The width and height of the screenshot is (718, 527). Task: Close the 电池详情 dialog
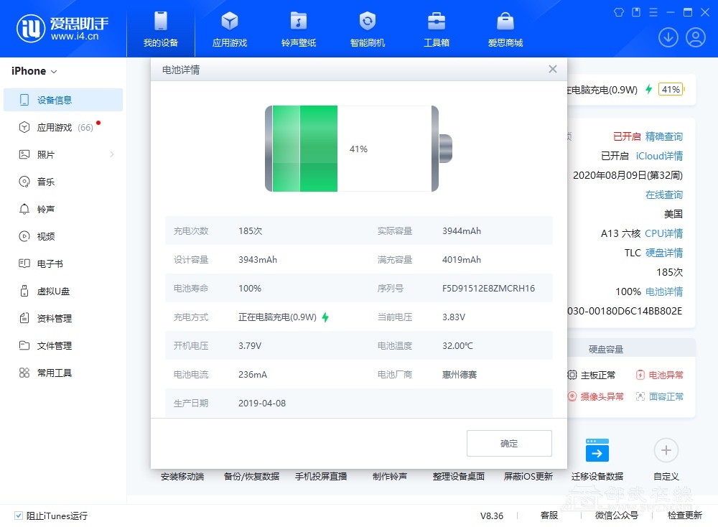[552, 69]
